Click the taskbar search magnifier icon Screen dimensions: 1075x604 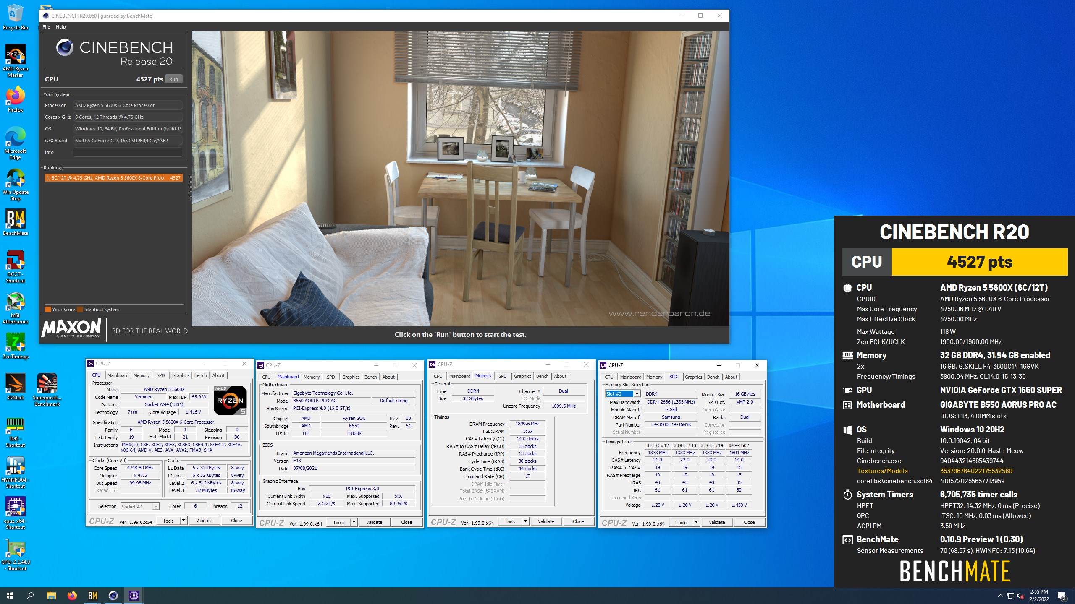tap(30, 595)
